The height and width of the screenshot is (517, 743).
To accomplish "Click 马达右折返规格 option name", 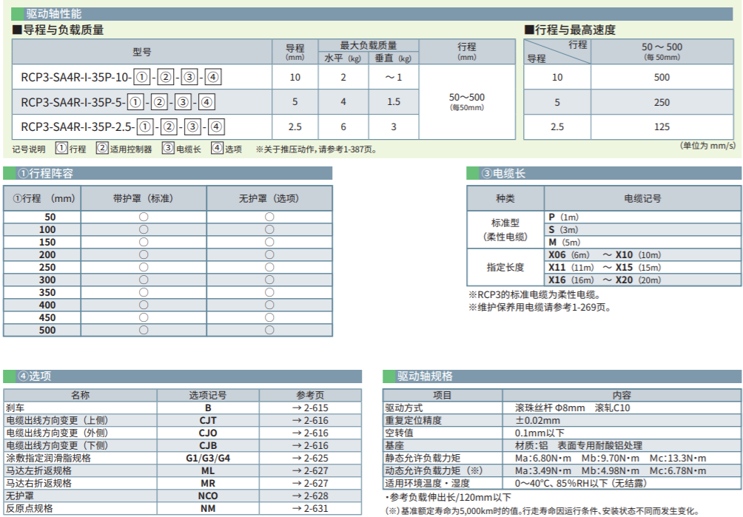I will pos(39,484).
